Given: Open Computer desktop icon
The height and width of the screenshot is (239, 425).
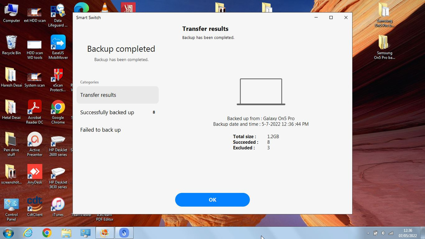Looking at the screenshot, I should click(12, 13).
